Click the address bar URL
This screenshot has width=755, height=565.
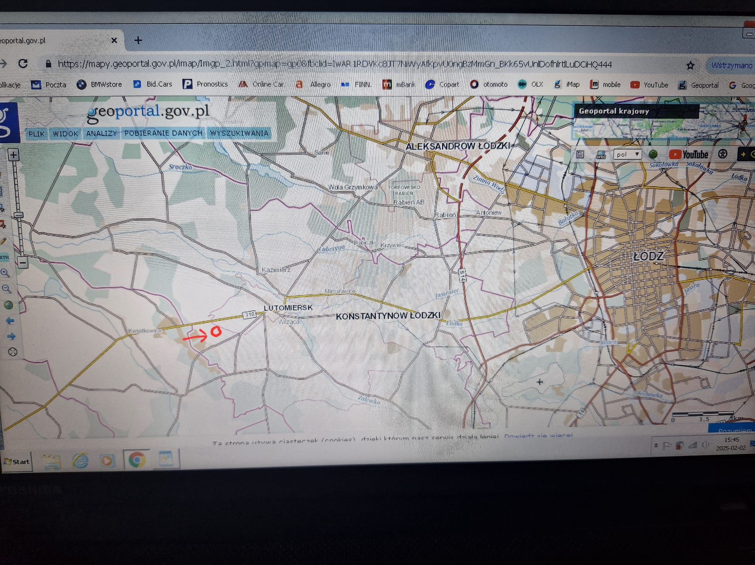[334, 64]
